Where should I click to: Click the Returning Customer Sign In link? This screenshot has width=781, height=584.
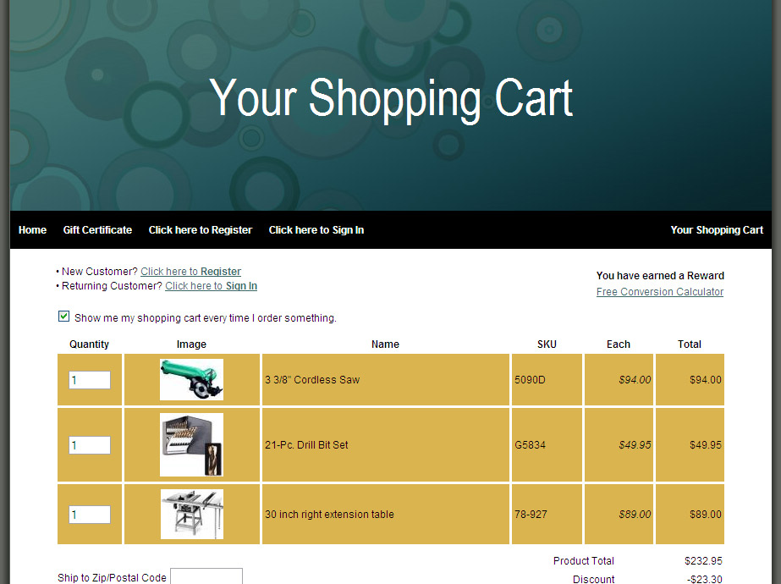click(211, 286)
